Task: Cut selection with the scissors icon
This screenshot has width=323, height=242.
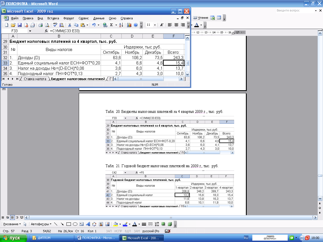Action: click(70, 25)
